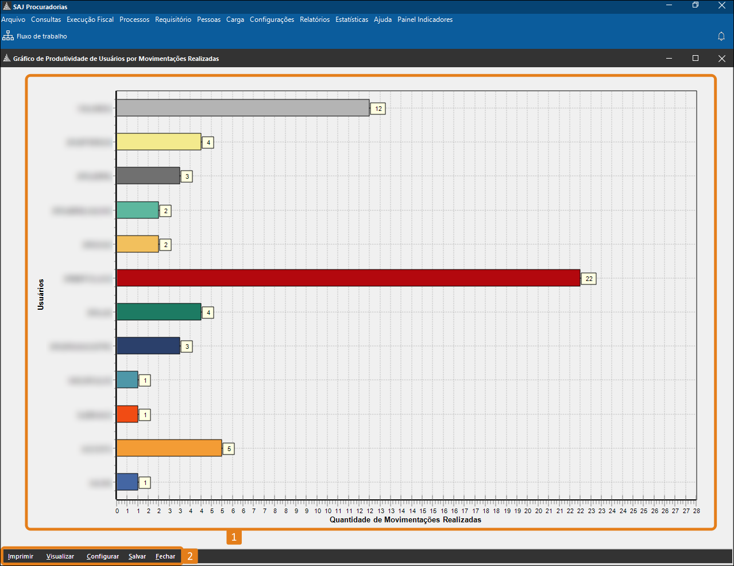Click the Visualizar button
The height and width of the screenshot is (566, 734).
60,556
